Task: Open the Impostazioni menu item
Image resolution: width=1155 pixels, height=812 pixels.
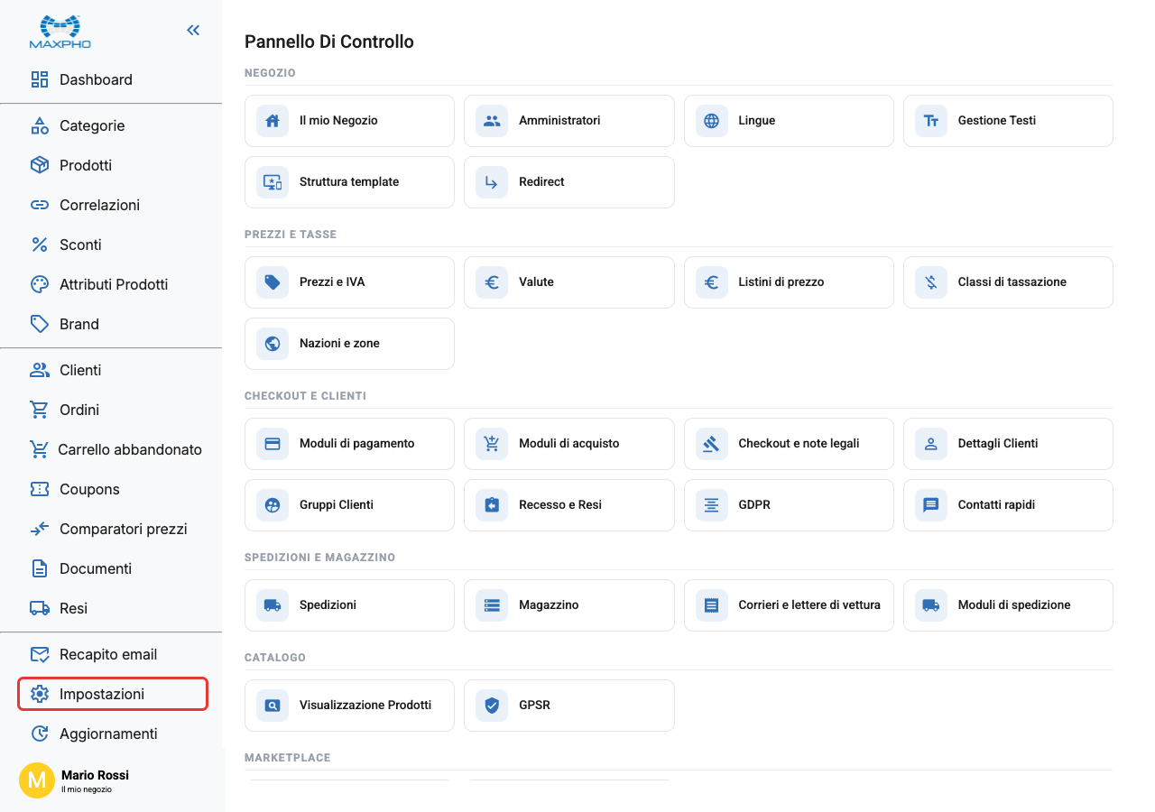Action: coord(113,694)
